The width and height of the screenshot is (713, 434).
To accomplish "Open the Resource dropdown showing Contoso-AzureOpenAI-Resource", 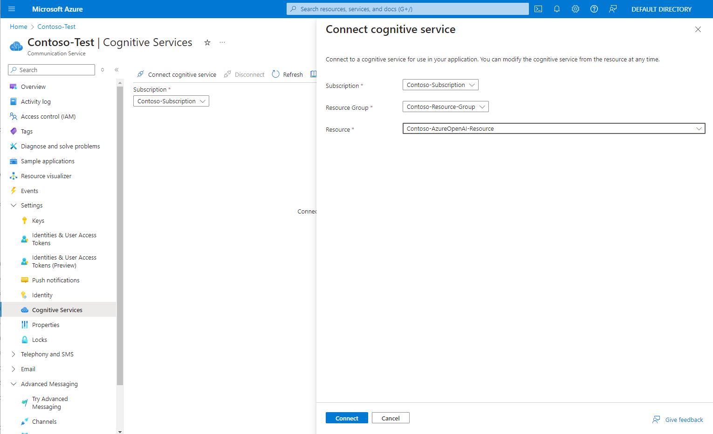I will point(554,128).
